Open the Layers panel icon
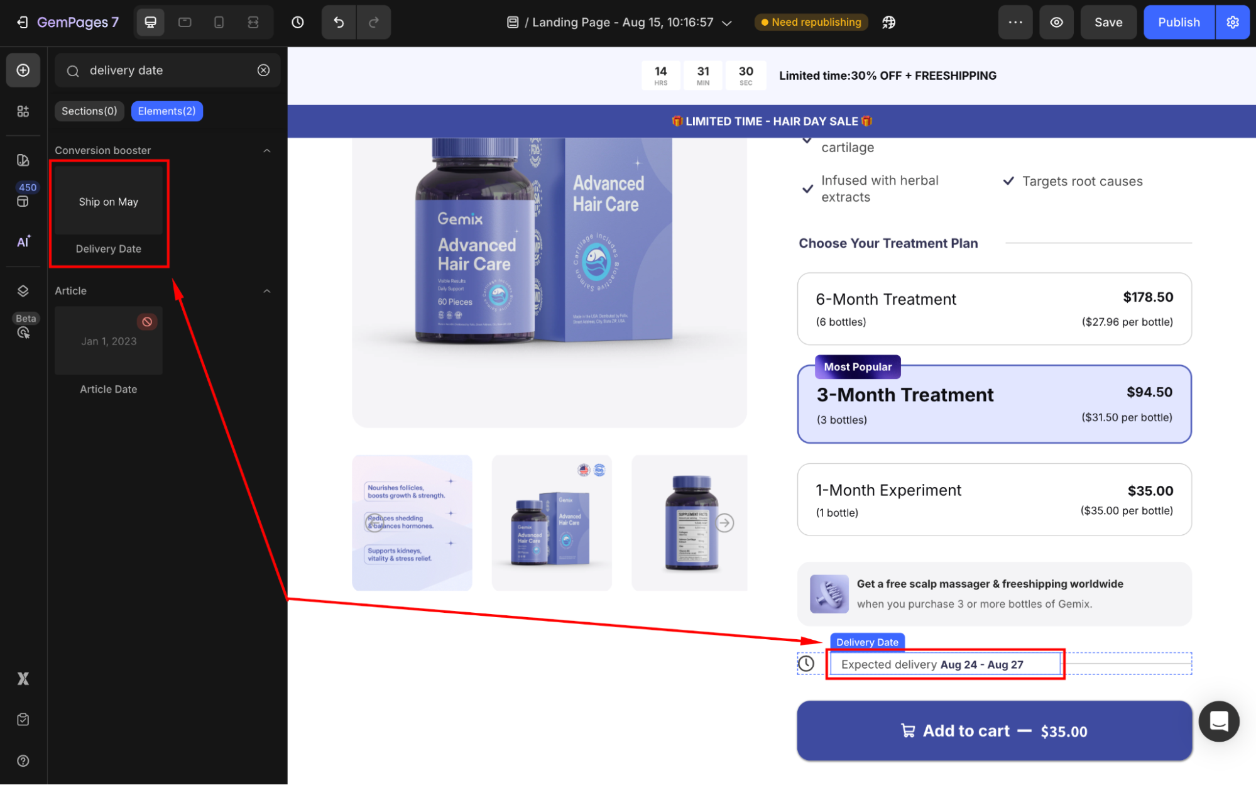Image resolution: width=1256 pixels, height=785 pixels. click(23, 291)
